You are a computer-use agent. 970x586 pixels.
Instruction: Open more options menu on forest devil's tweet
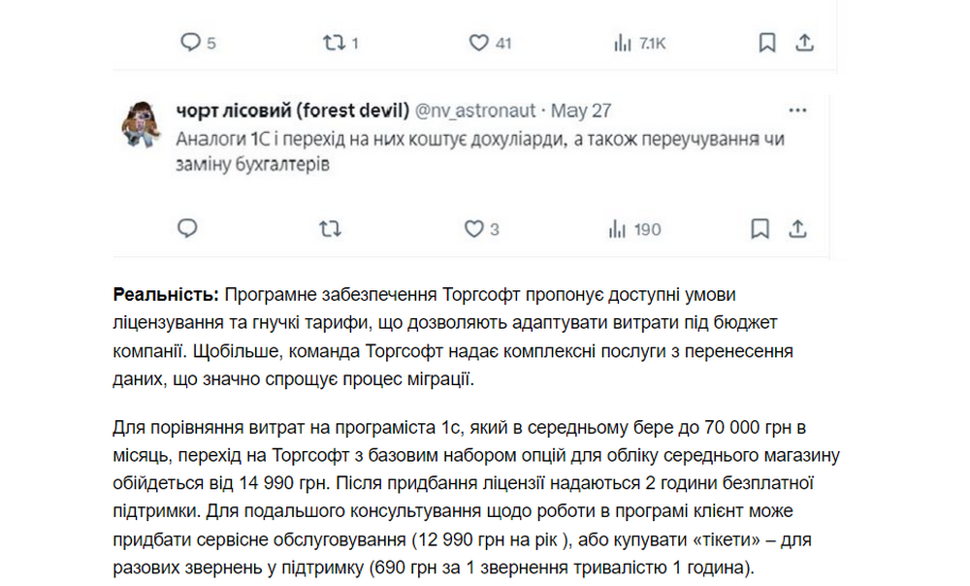pos(797,110)
